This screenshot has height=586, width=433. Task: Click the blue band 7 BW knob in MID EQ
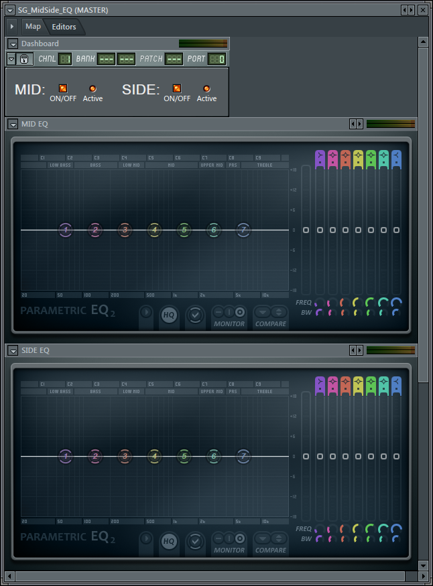pyautogui.click(x=396, y=313)
